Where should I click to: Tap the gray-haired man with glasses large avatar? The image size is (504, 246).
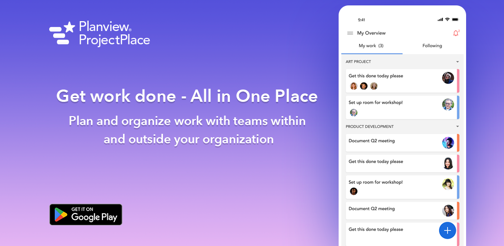(x=448, y=104)
